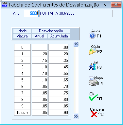Edit the Anual cell for age 6
Screen dimensions: 123x125
coord(40,86)
